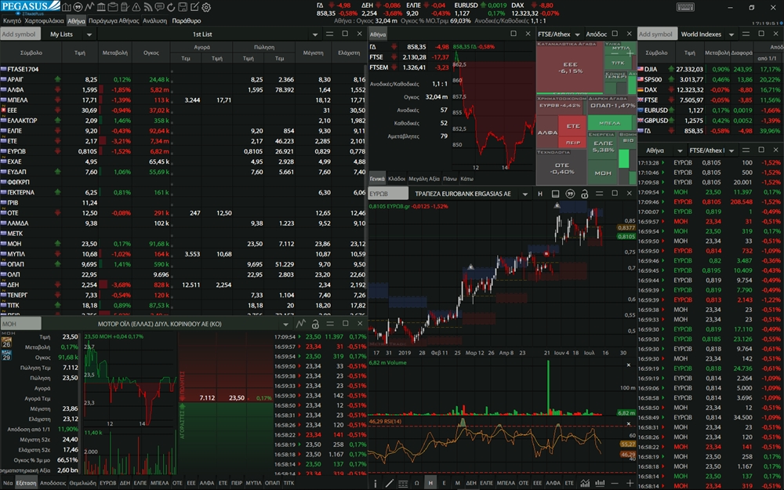Image resolution: width=784 pixels, height=490 pixels.
Task: Click the bank building icon in toolbar
Action: (x=101, y=7)
